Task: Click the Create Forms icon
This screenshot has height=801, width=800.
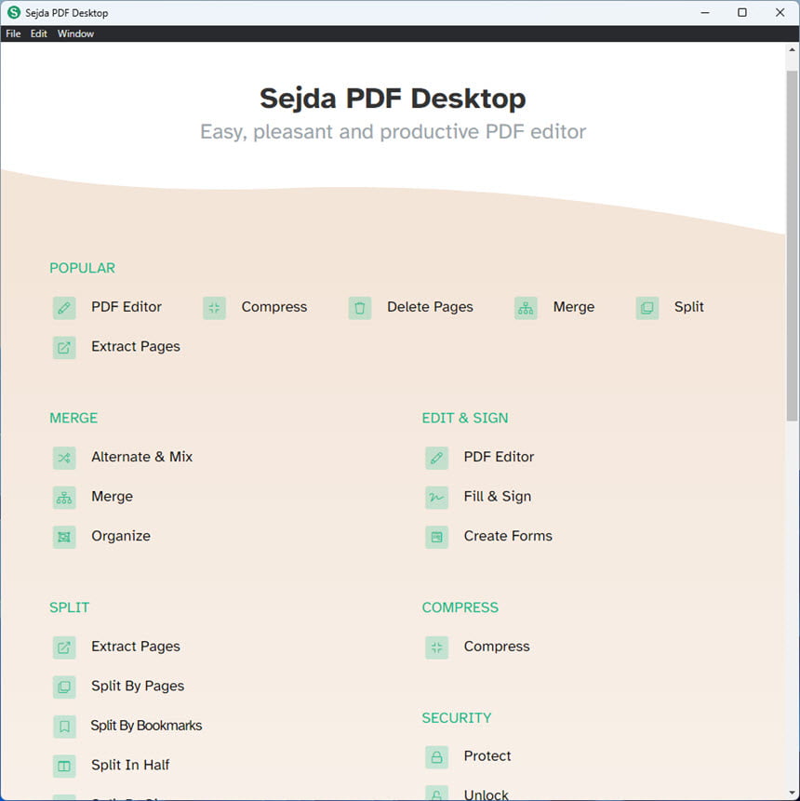Action: click(x=437, y=537)
